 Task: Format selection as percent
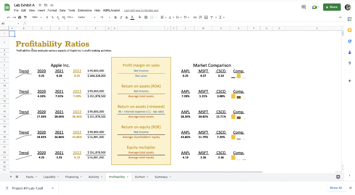click(x=53, y=17)
